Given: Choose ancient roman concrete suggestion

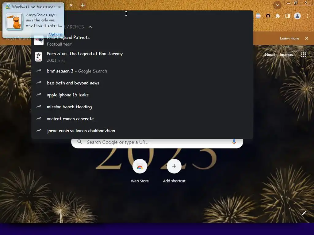Looking at the screenshot, I should [x=142, y=119].
